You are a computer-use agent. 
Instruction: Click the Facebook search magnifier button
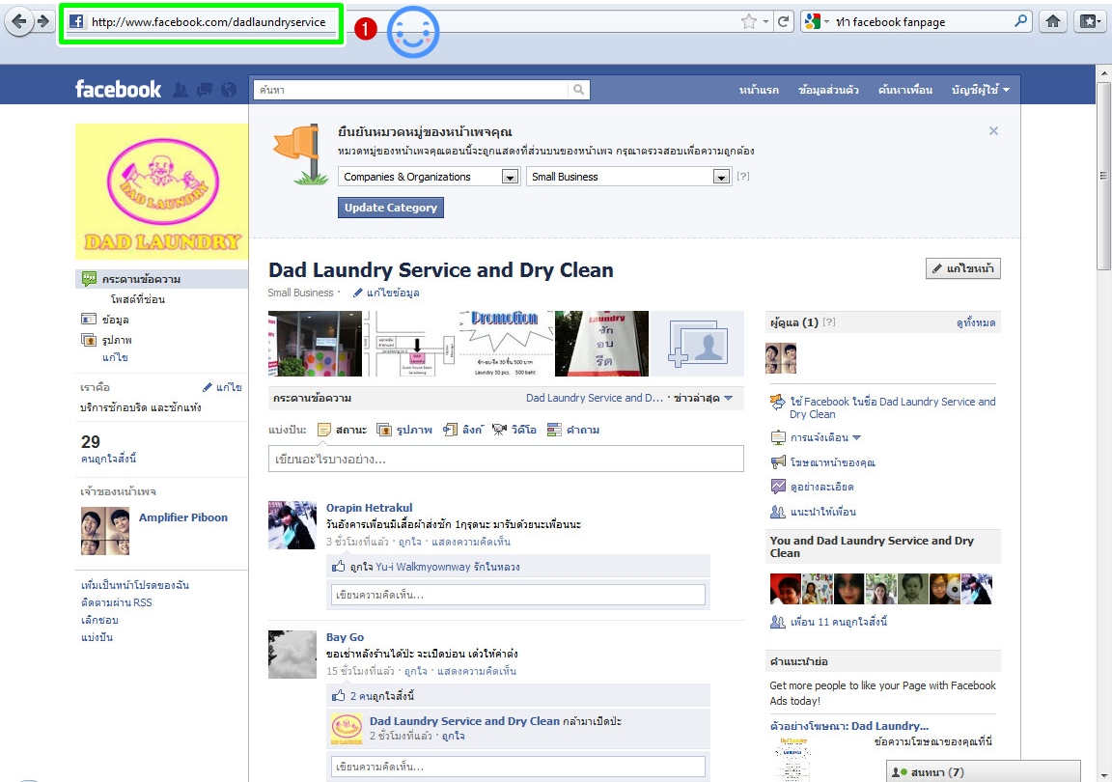point(579,90)
